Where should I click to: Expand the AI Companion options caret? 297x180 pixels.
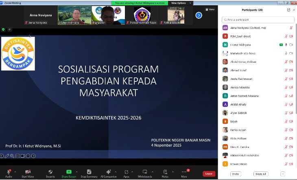click(x=116, y=172)
